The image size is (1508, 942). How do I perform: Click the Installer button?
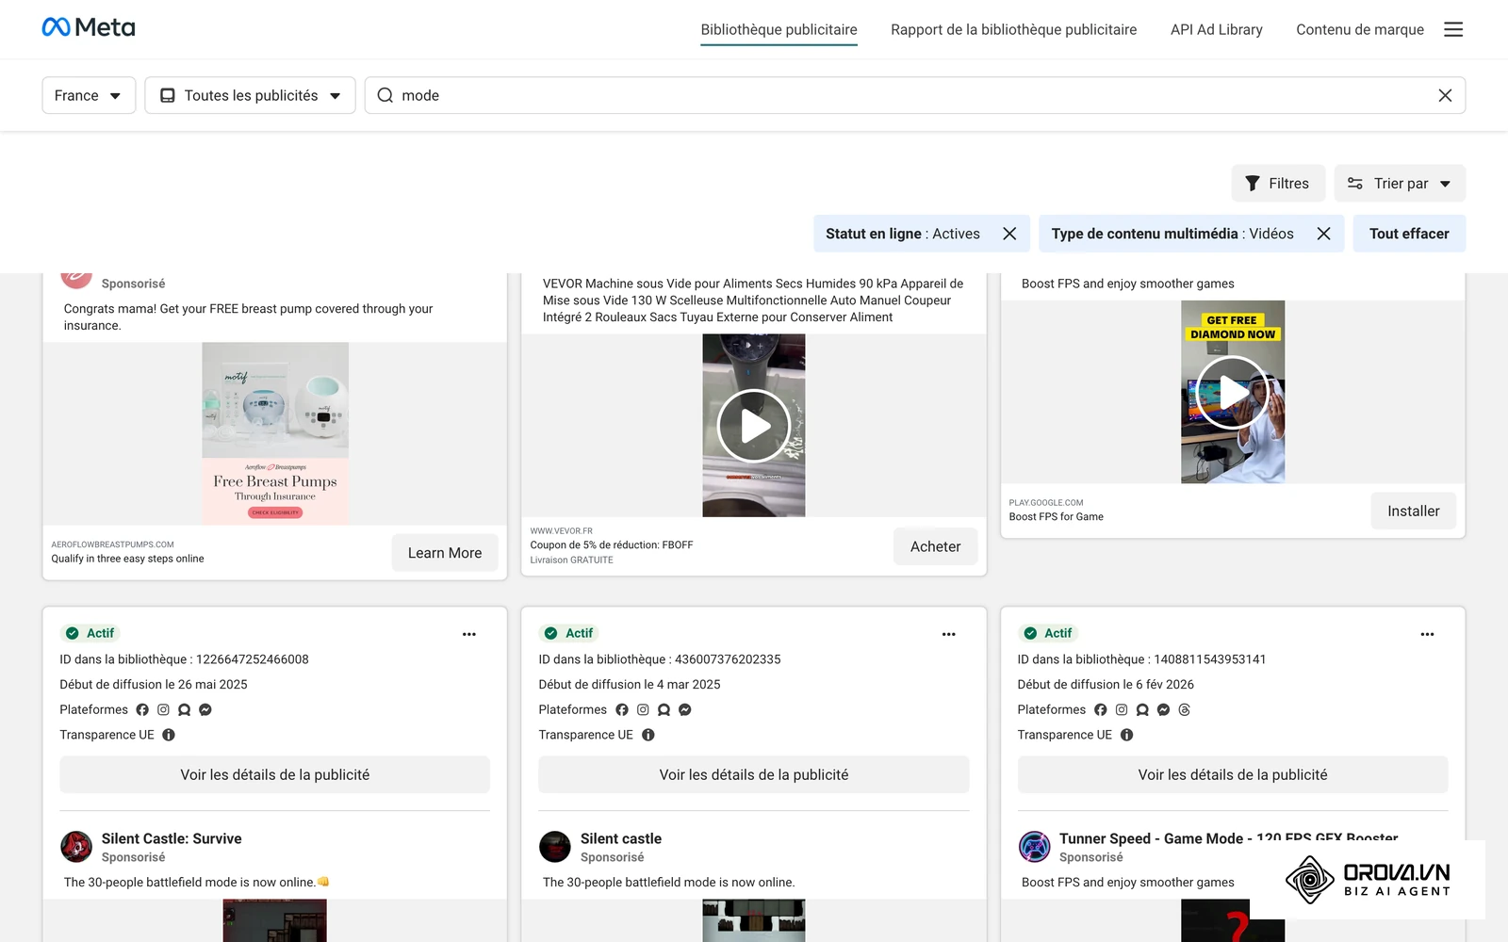(1413, 511)
